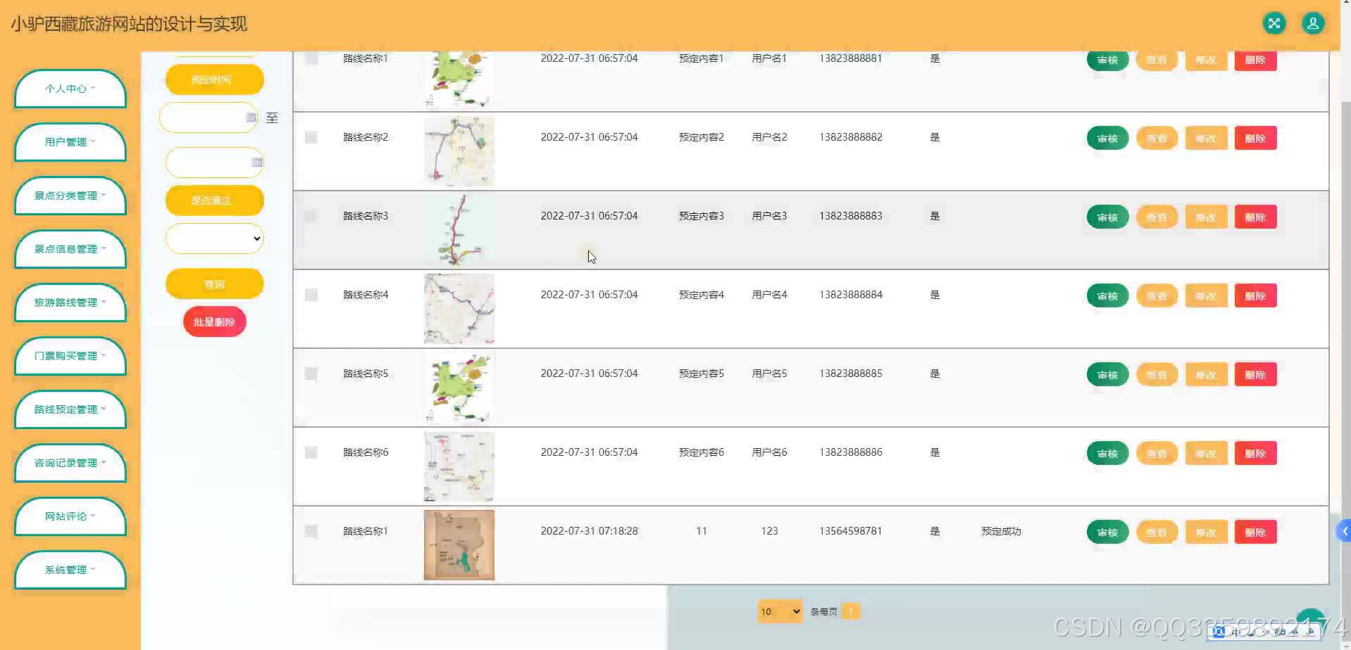The width and height of the screenshot is (1351, 650).
Task: Focus the start date input field
Action: point(208,117)
